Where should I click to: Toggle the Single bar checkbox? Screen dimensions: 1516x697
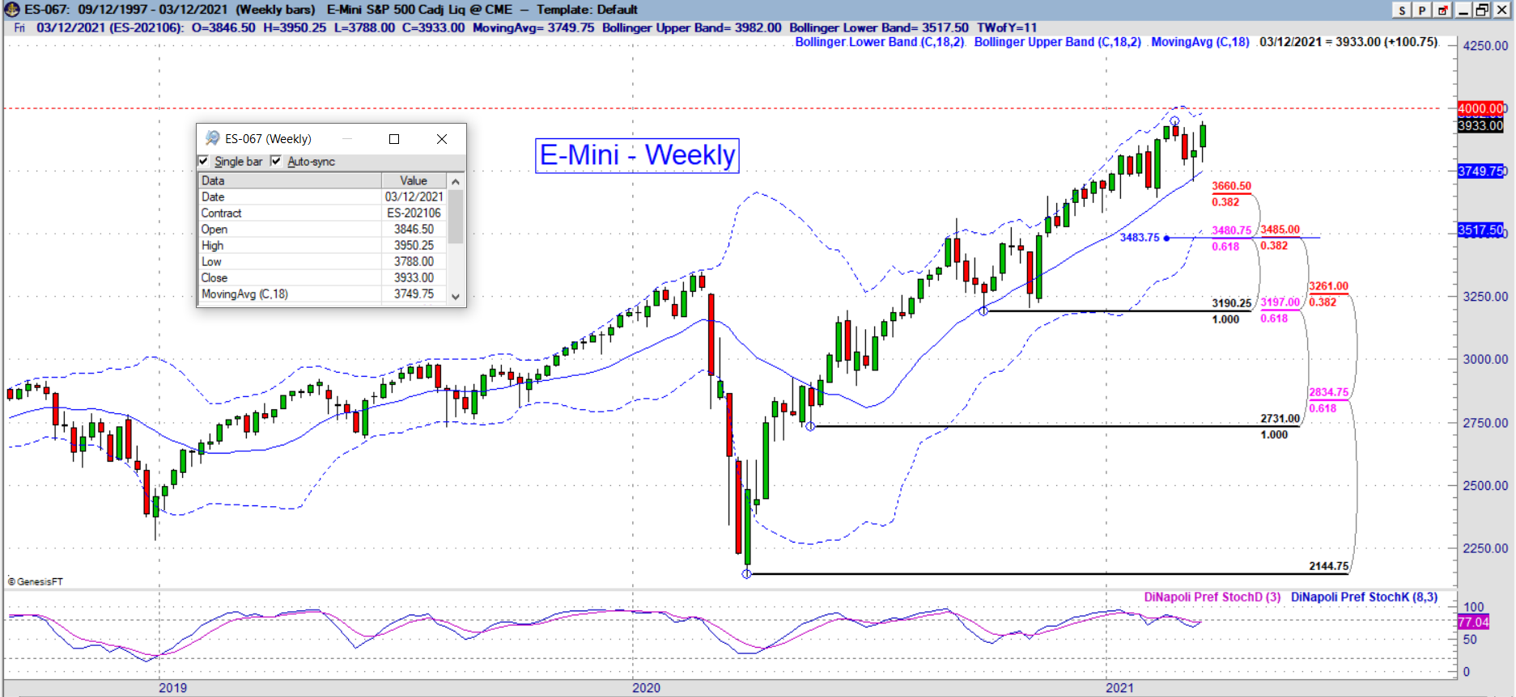point(204,161)
